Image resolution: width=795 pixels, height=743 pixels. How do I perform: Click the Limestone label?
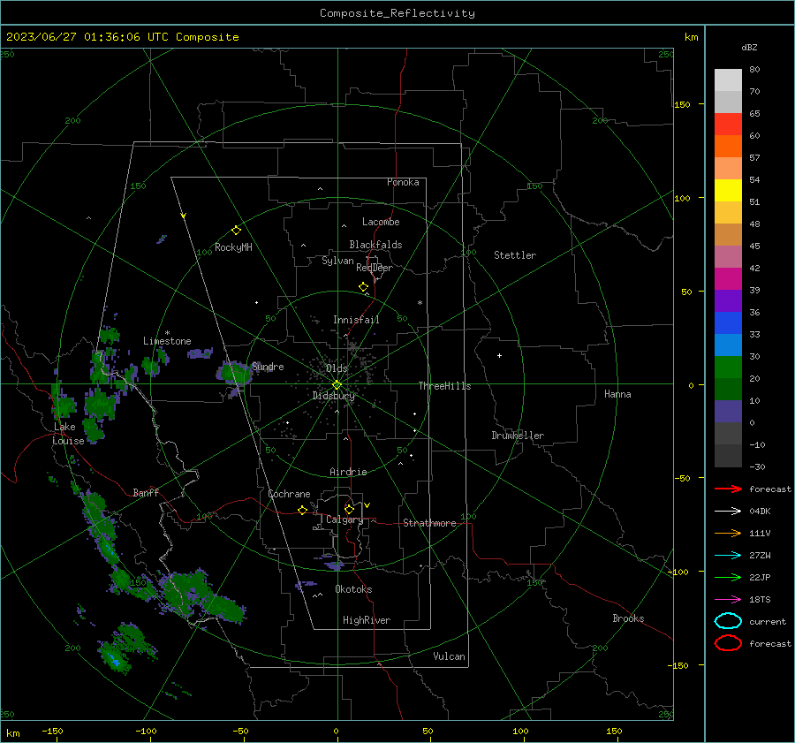(x=167, y=341)
